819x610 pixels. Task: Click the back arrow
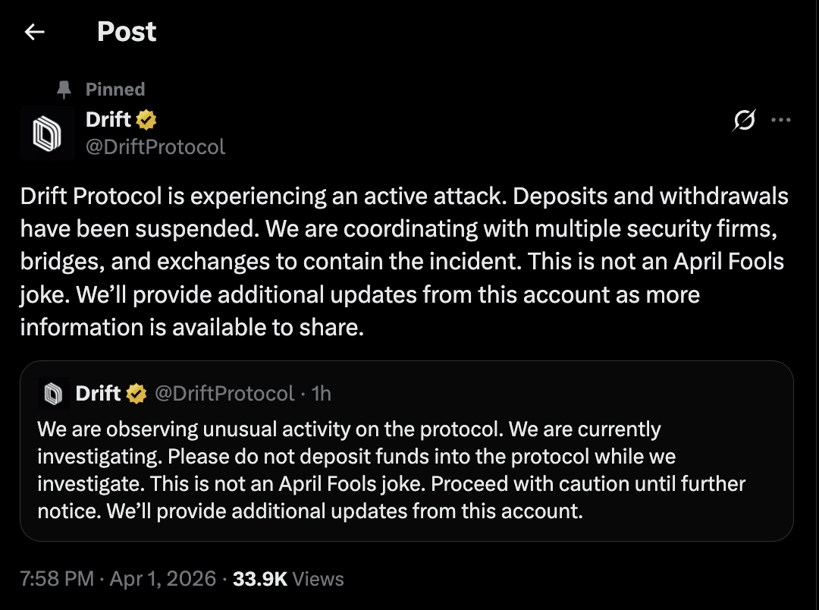pos(34,32)
